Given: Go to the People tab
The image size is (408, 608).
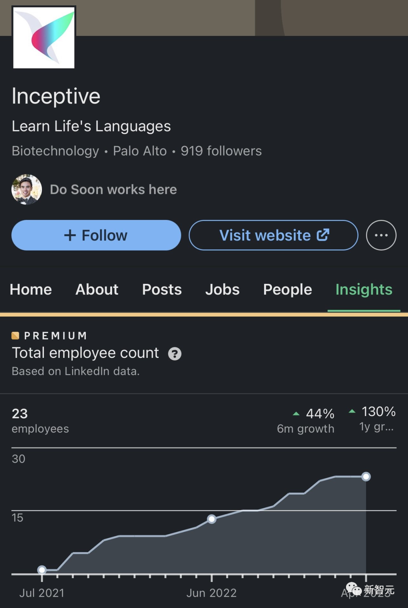Looking at the screenshot, I should (287, 289).
